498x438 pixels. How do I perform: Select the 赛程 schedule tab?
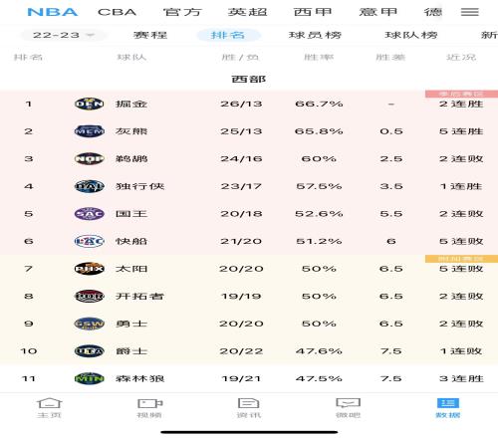pyautogui.click(x=150, y=35)
